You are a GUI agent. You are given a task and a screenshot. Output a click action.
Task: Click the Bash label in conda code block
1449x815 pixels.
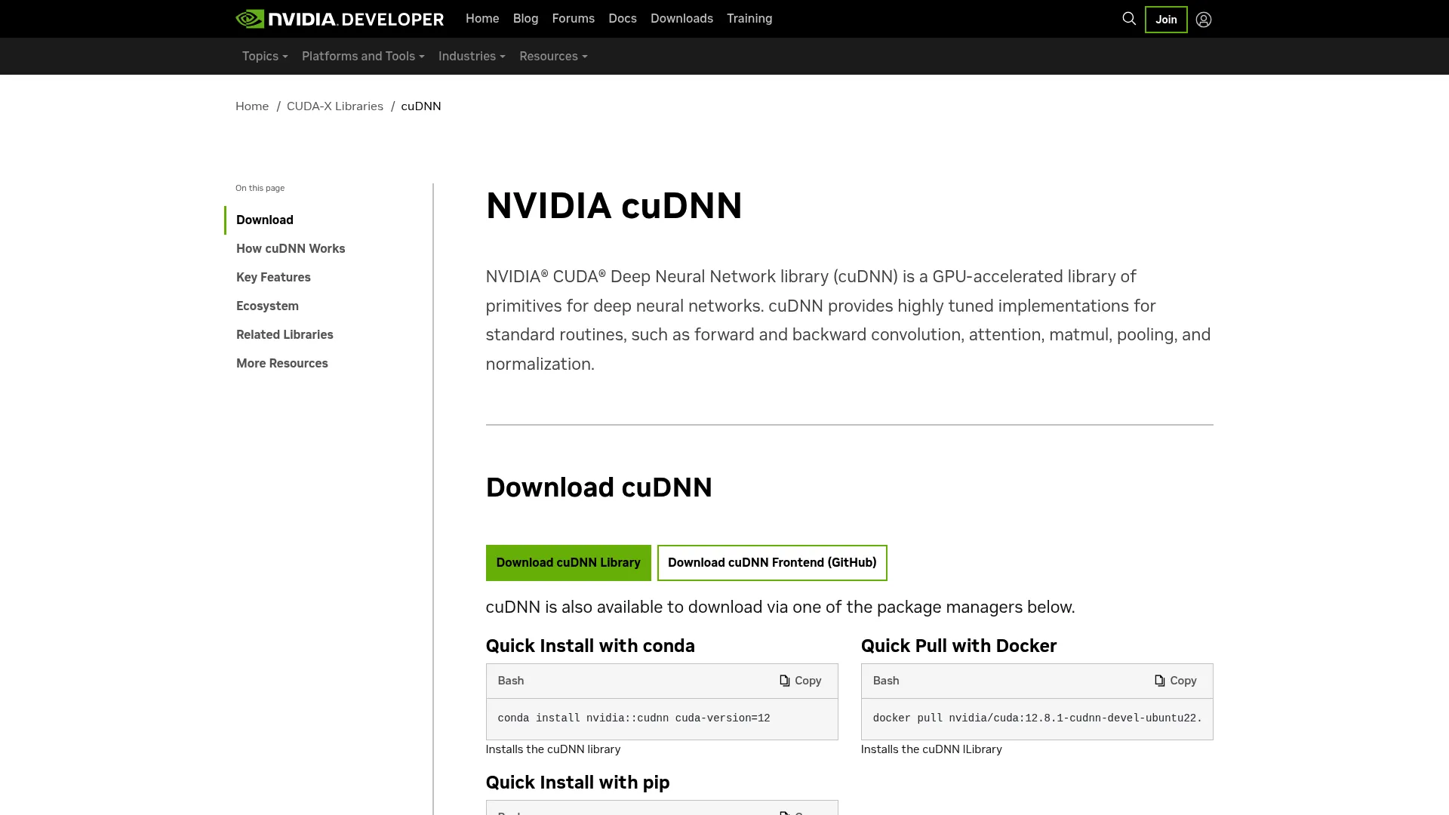coord(511,681)
